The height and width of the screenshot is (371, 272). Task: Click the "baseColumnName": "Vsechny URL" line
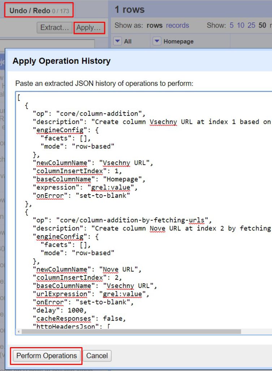click(x=95, y=286)
